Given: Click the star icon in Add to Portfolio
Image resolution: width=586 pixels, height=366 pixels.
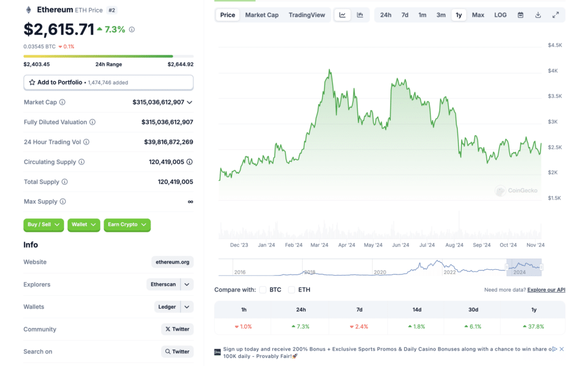Looking at the screenshot, I should 32,82.
